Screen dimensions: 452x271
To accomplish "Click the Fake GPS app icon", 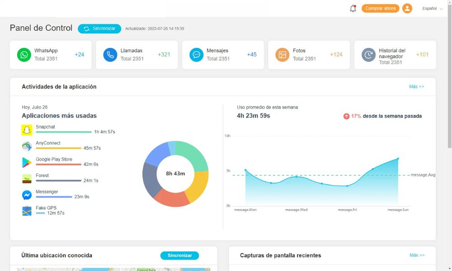I will (x=27, y=211).
